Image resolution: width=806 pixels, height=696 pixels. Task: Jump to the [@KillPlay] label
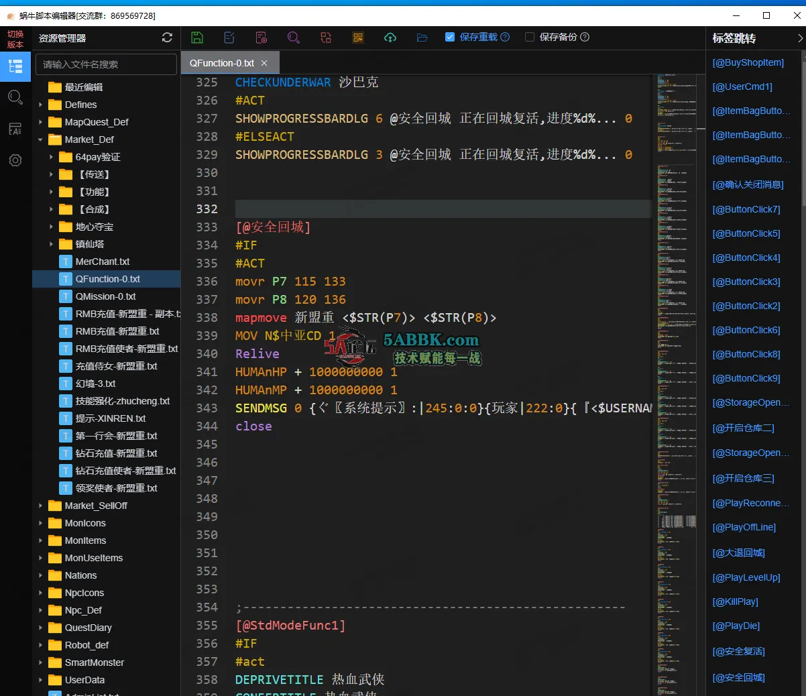tap(735, 601)
